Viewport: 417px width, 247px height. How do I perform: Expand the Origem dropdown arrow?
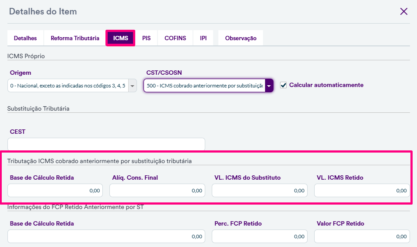(133, 86)
